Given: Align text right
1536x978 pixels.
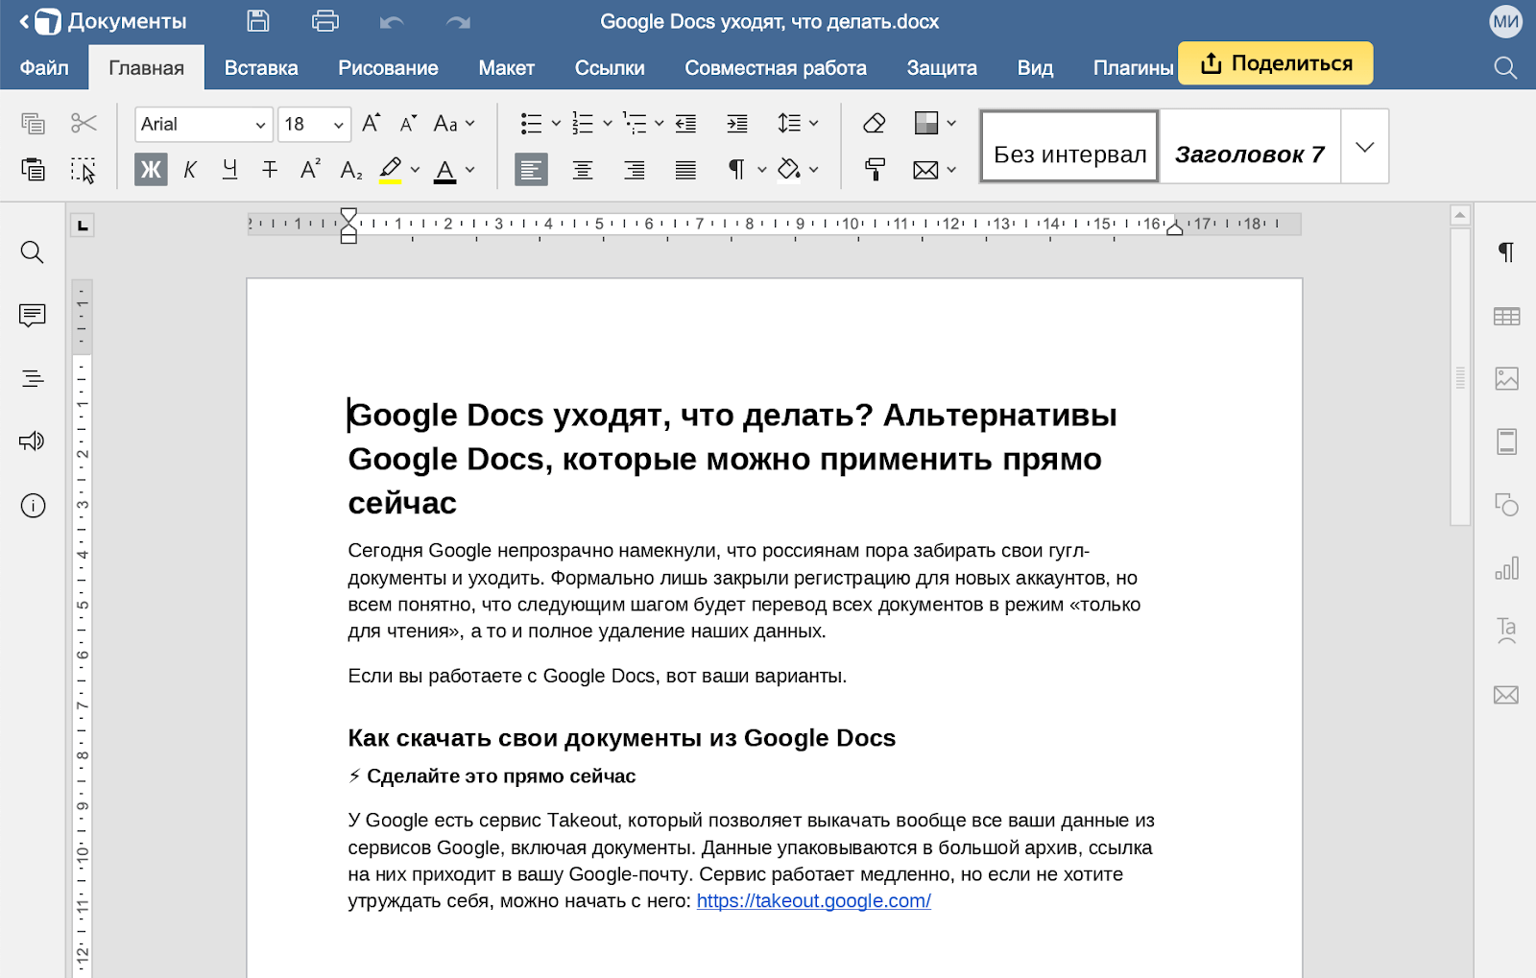Looking at the screenshot, I should (x=635, y=170).
